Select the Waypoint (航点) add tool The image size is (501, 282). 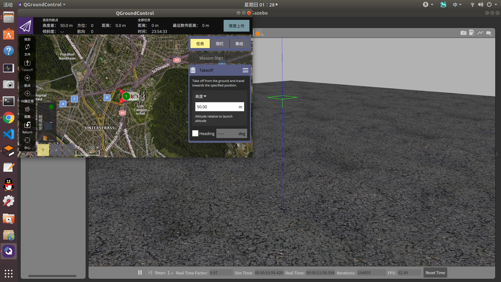(27, 78)
